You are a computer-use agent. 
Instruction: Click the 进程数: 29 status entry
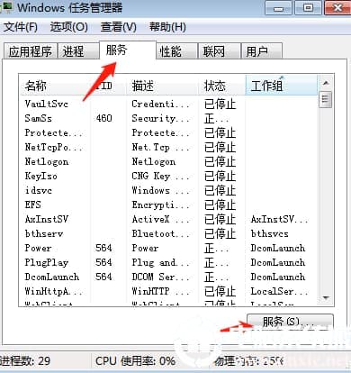point(25,360)
